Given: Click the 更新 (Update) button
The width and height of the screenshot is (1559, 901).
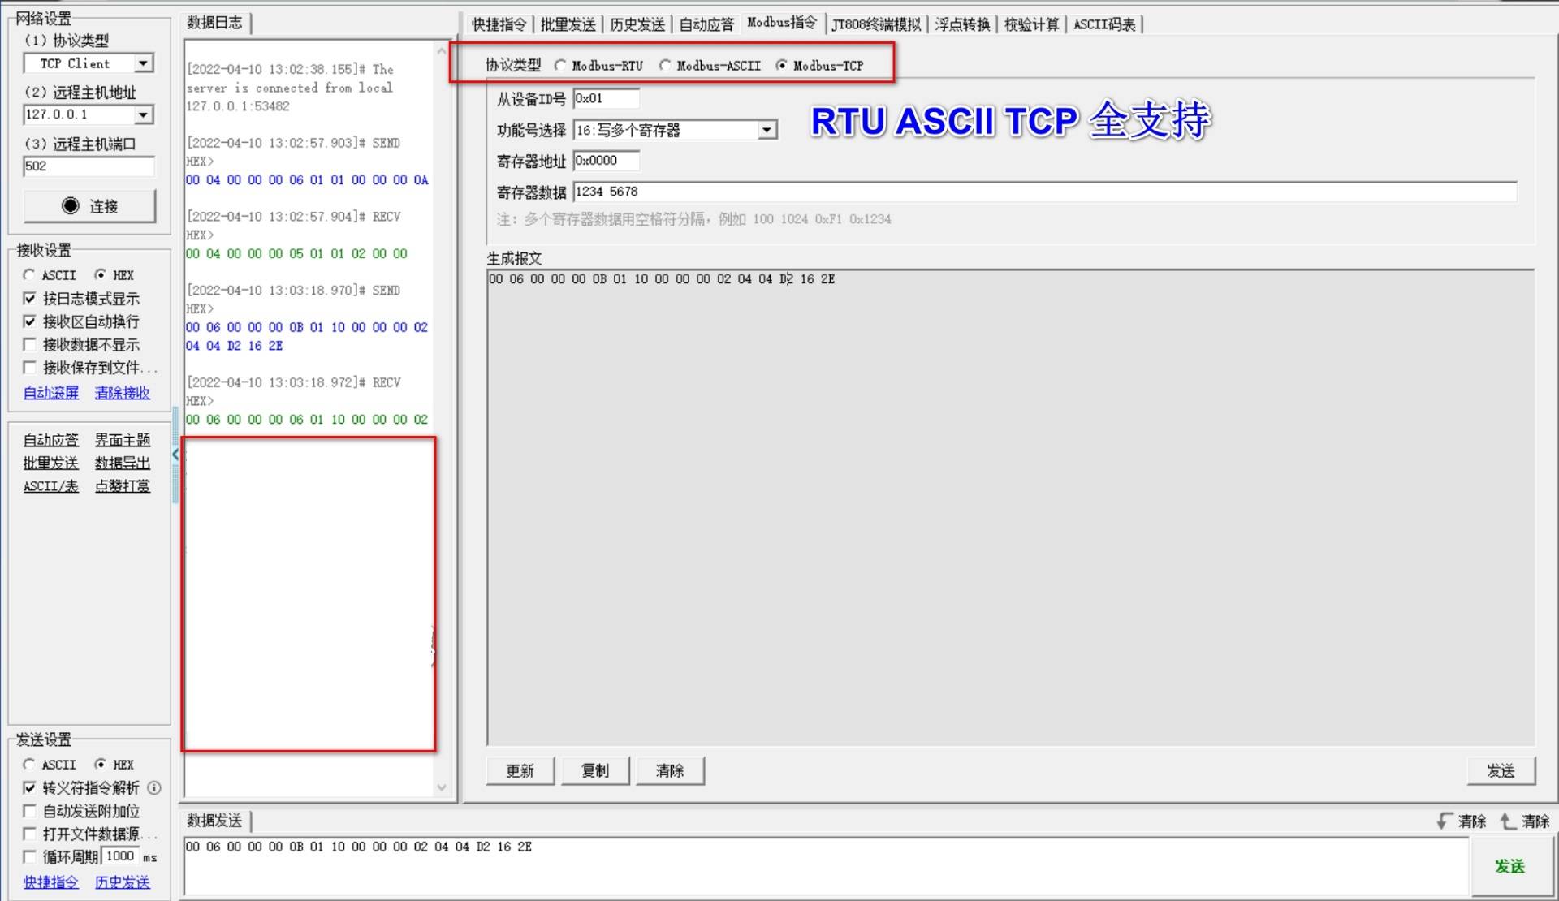Looking at the screenshot, I should point(518,770).
